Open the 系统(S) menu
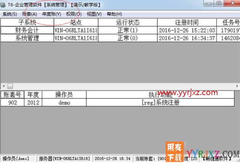This screenshot has height=163, width=240. (x=10, y=14)
